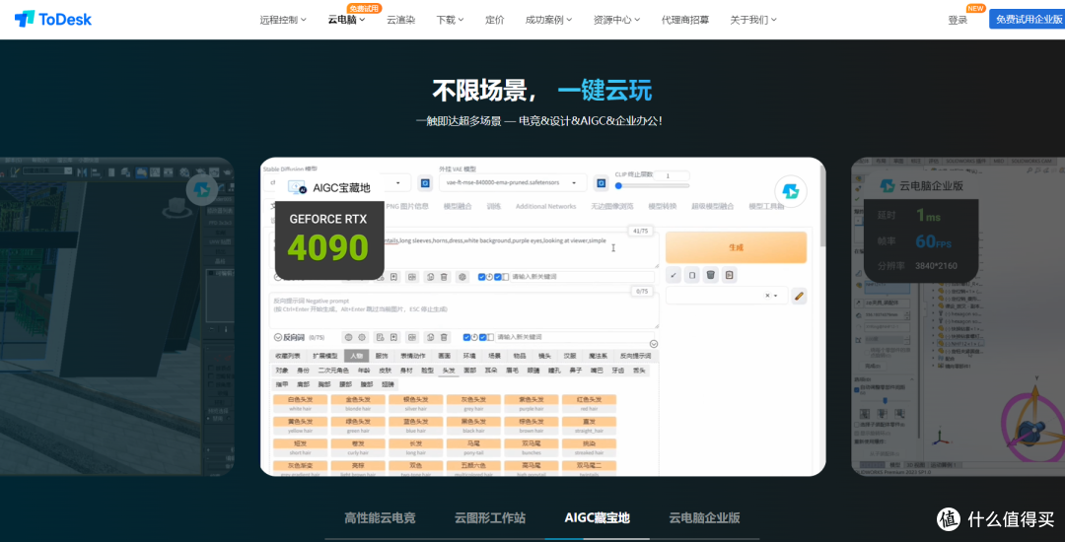The height and width of the screenshot is (542, 1065).
Task: Click the left 3D scene preview card
Action: click(116, 316)
